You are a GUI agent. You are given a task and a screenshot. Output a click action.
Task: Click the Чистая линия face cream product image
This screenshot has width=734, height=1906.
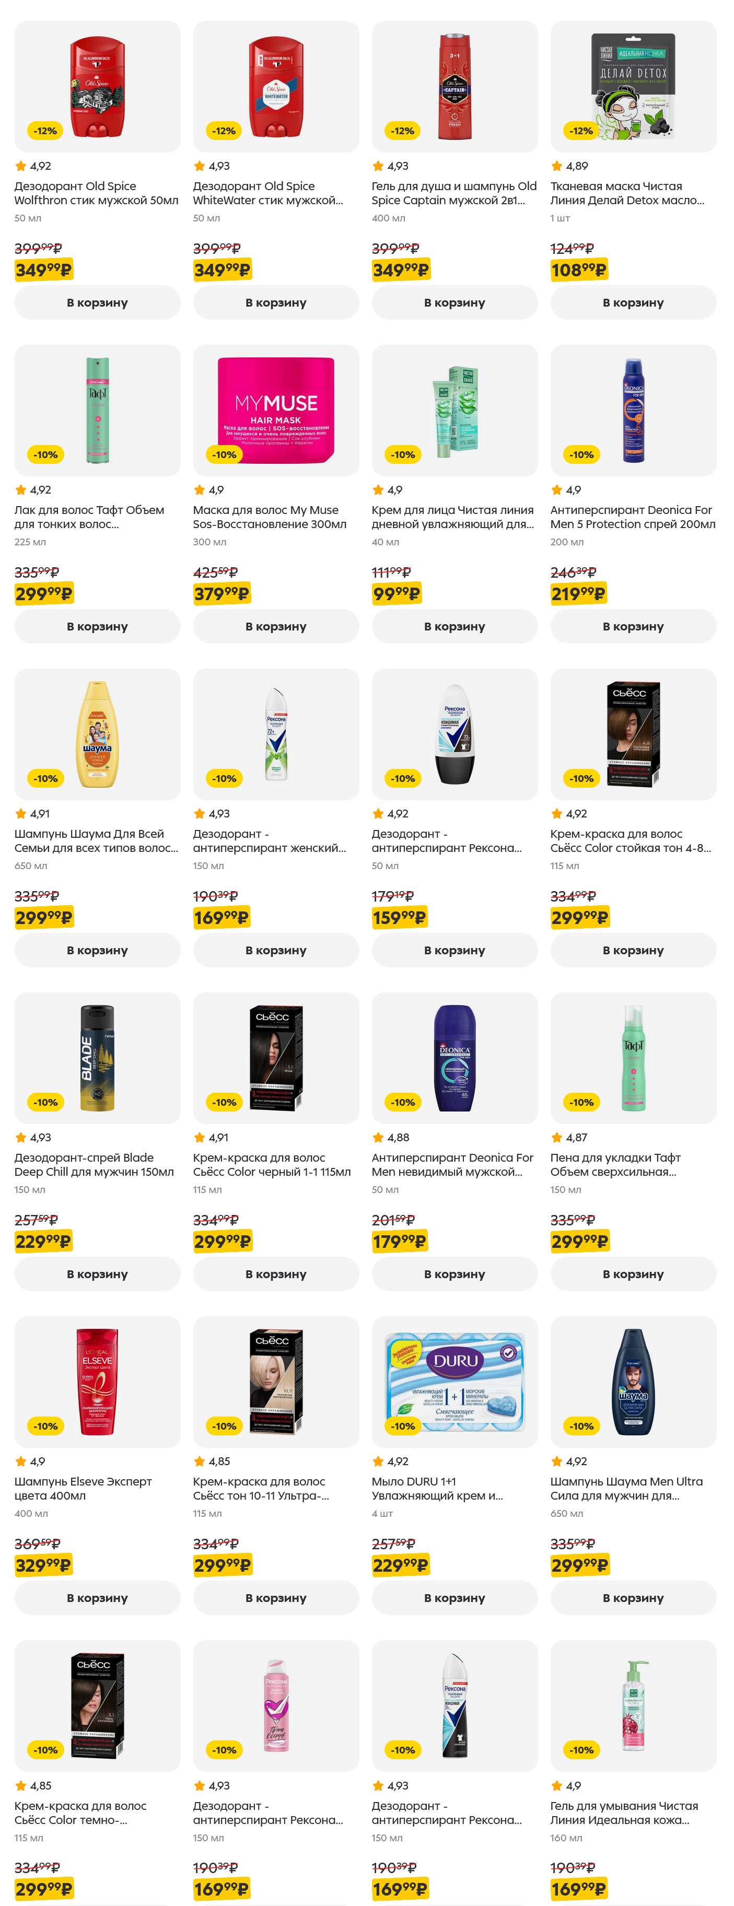click(455, 410)
